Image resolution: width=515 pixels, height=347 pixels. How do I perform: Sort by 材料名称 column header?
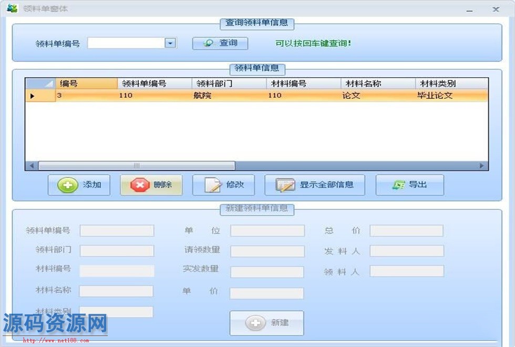point(377,84)
